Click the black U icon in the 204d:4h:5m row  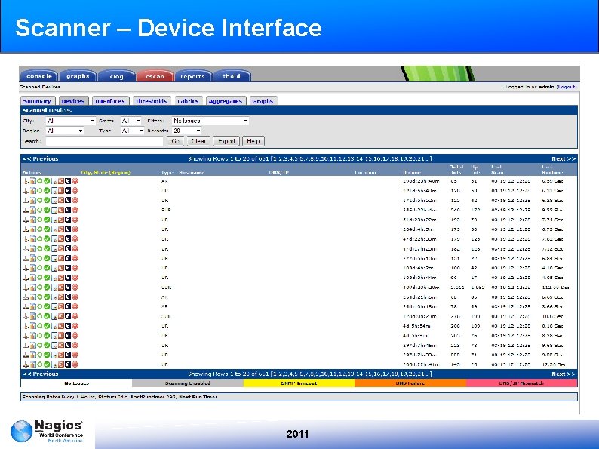[x=68, y=229]
